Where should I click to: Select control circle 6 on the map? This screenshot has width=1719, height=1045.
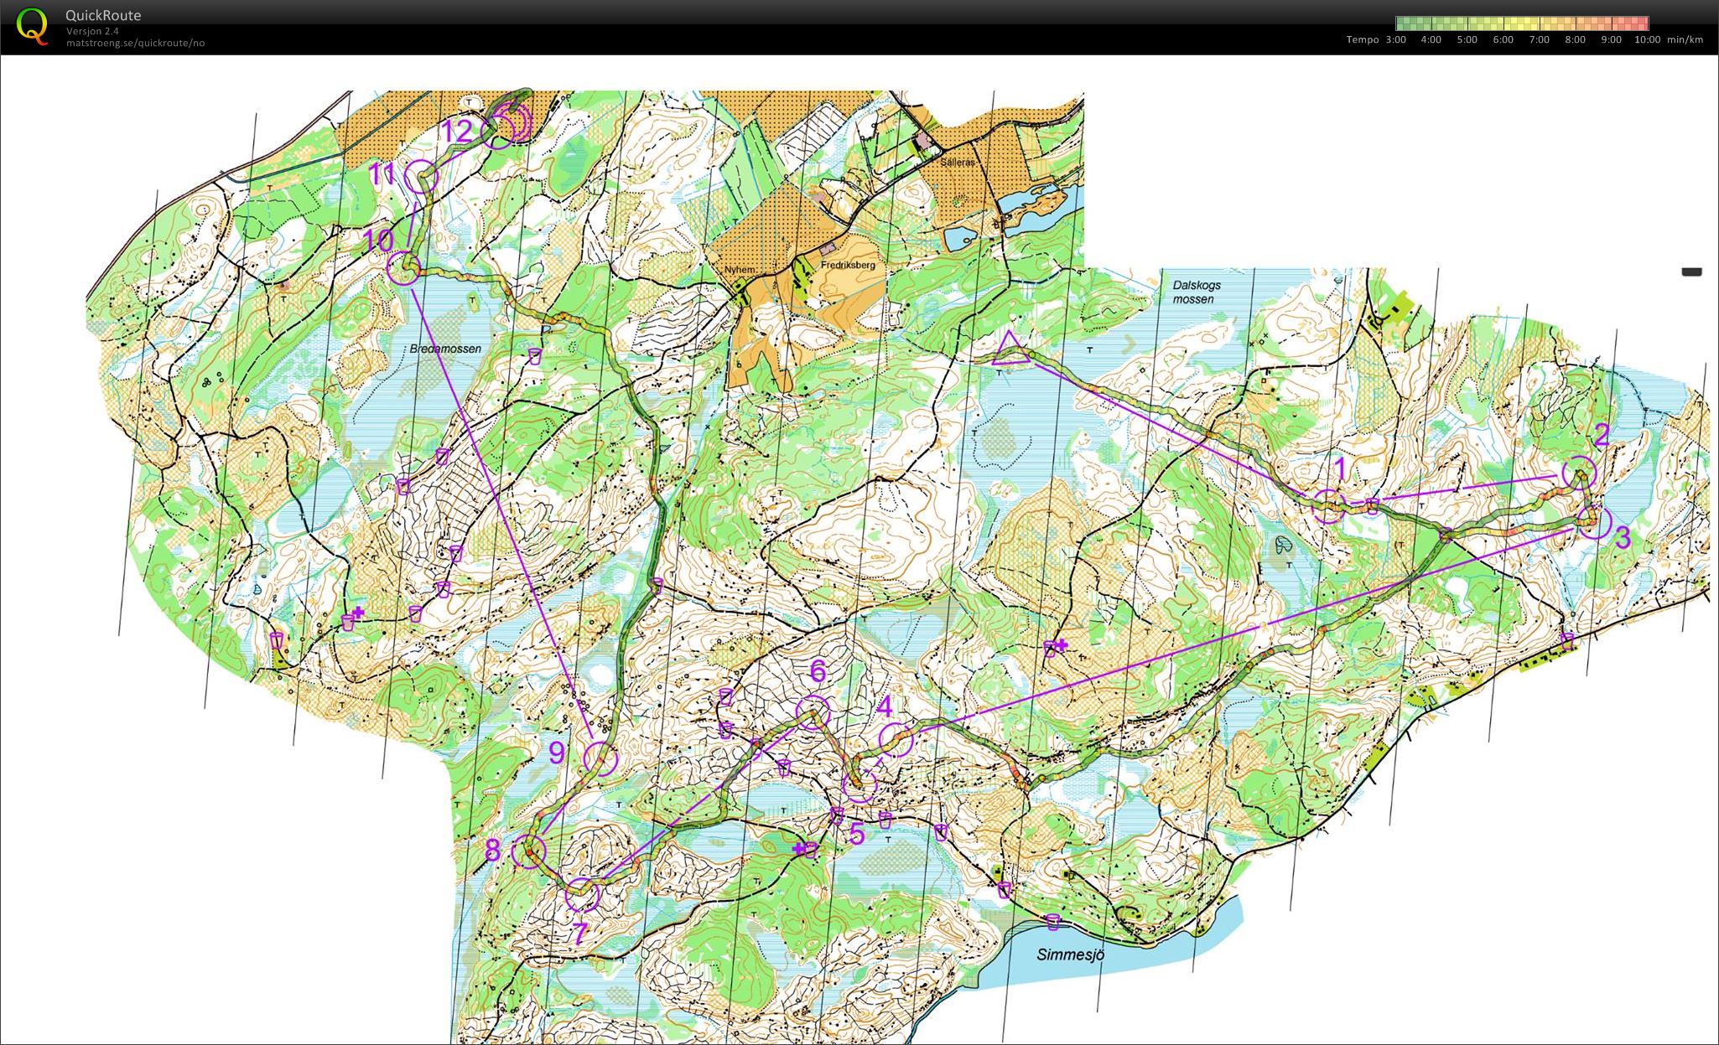pos(813,713)
